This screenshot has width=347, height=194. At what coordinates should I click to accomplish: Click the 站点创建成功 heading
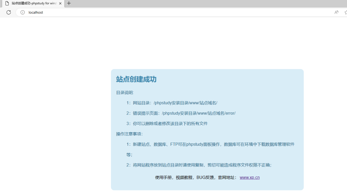point(136,79)
